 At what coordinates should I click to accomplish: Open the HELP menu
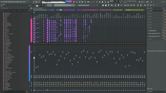pos(24,2)
